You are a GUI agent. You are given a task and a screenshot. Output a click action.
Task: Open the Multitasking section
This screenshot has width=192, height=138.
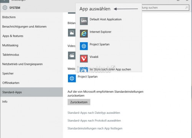[x=31, y=45]
